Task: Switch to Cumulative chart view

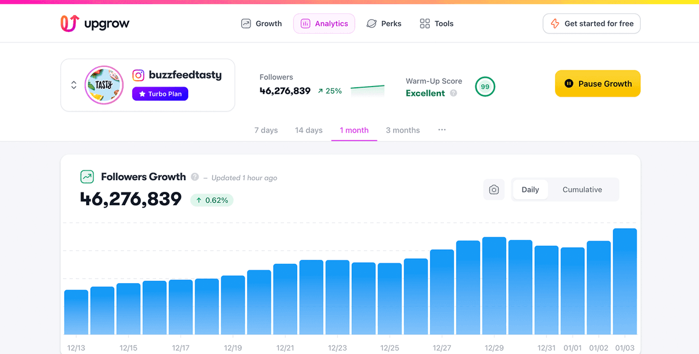Action: tap(582, 189)
